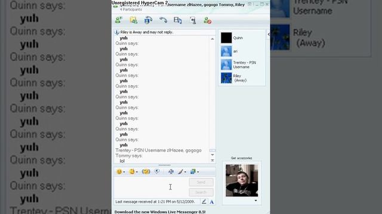The height and width of the screenshot is (214, 382).
Task: Click participant name ari
Action: tap(235, 51)
